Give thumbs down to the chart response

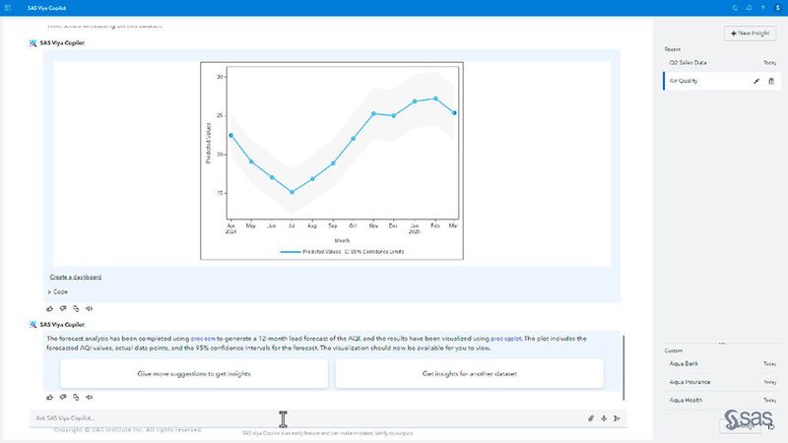[x=63, y=308]
